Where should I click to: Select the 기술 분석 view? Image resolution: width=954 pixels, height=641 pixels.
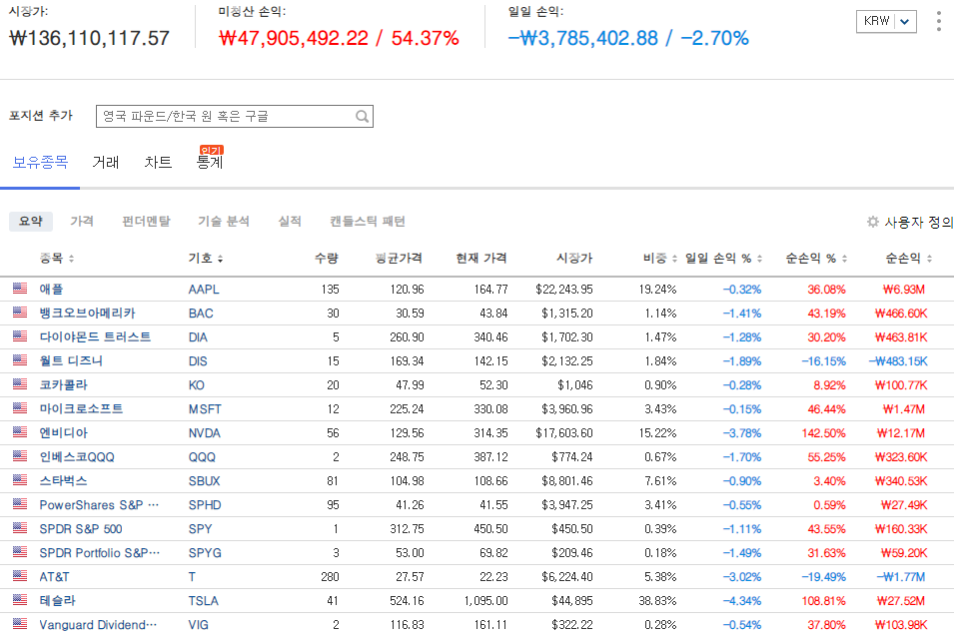coord(224,222)
